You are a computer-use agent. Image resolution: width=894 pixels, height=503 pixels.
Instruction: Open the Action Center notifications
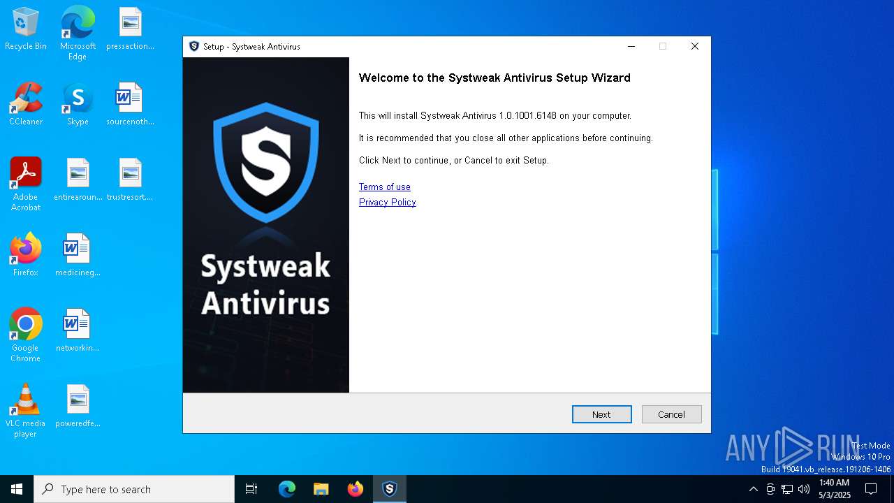[x=871, y=489]
